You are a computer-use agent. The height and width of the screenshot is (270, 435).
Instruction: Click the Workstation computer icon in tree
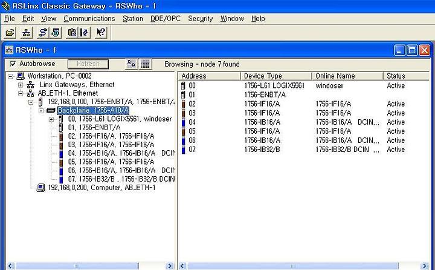tap(21, 76)
